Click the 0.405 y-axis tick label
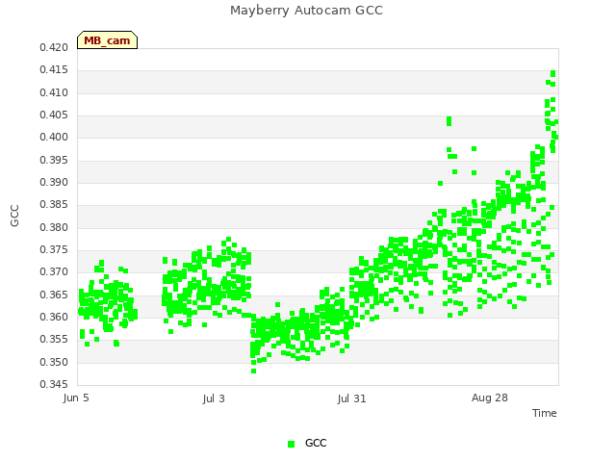Screen dimensions: 616x462 (x=54, y=115)
